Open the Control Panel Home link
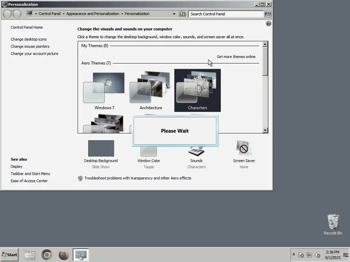 coord(27,27)
